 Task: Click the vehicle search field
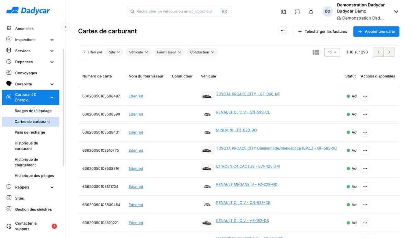[x=179, y=11]
